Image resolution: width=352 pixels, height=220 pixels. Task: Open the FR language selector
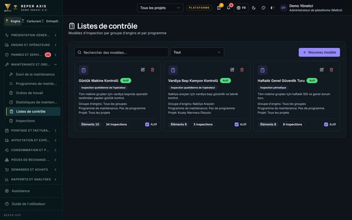pyautogui.click(x=241, y=8)
